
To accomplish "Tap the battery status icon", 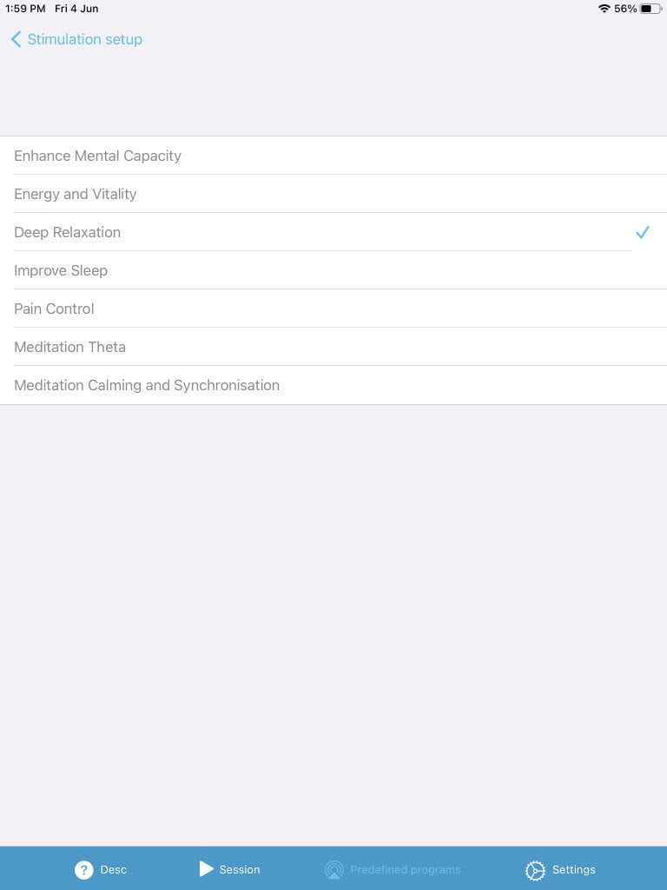I will coord(650,9).
